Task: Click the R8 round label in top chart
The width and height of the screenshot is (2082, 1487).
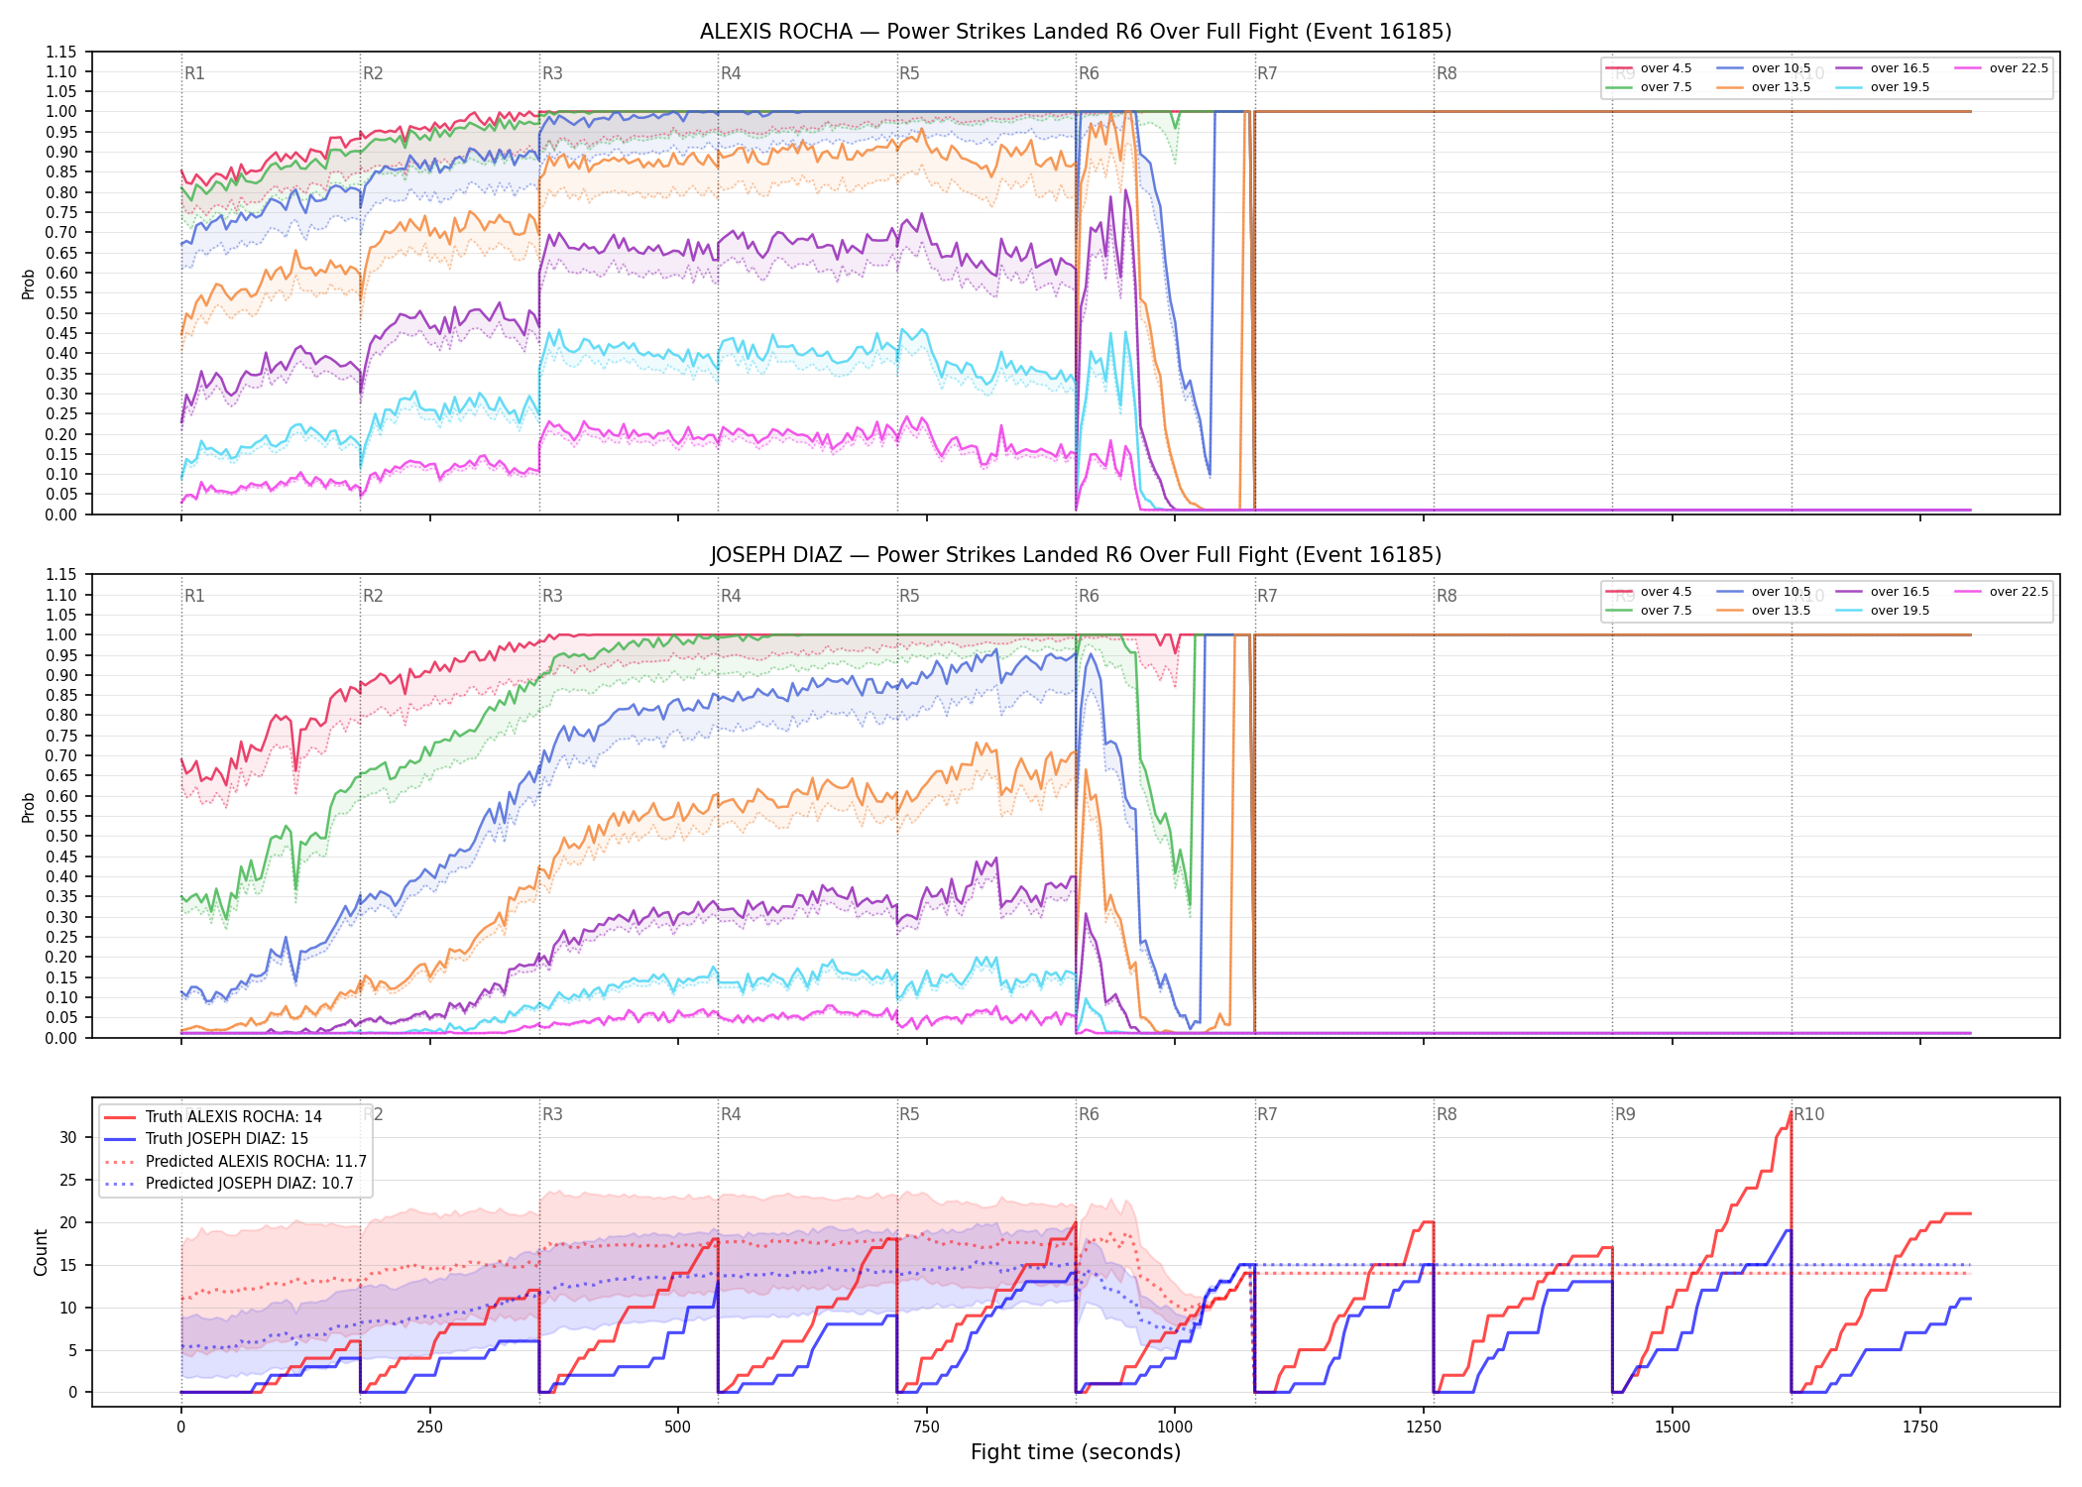Action: click(x=1446, y=73)
